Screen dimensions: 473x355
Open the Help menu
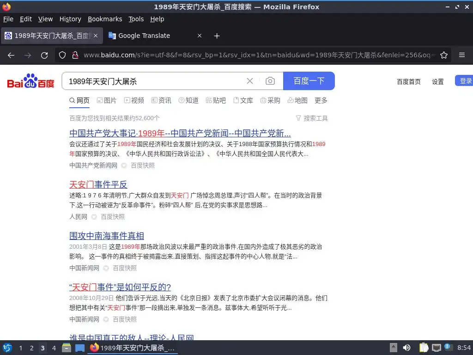click(x=157, y=19)
